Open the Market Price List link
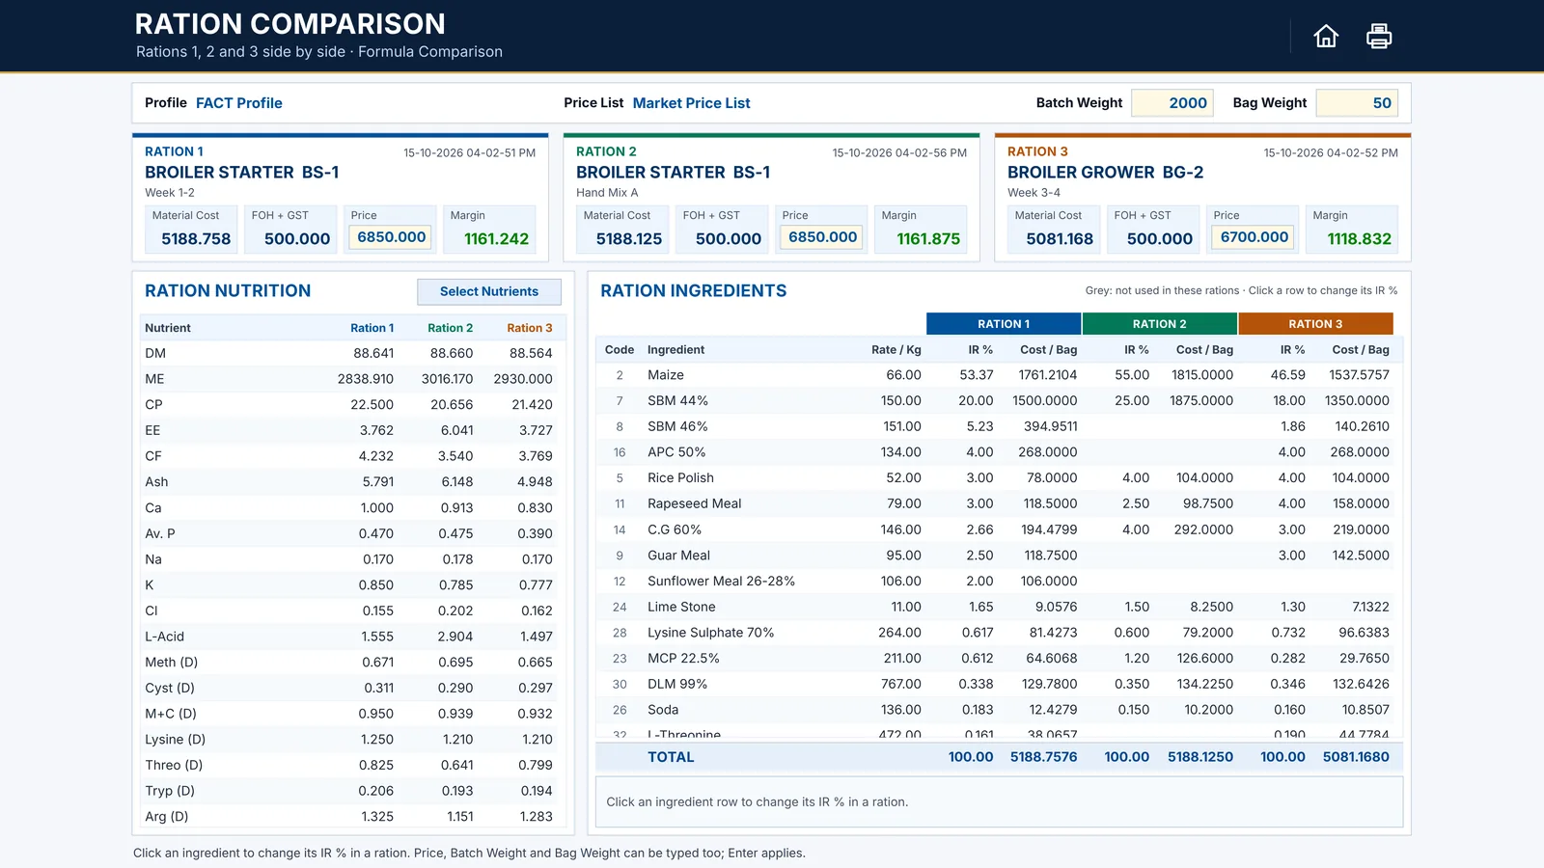The height and width of the screenshot is (868, 1544). pos(691,103)
